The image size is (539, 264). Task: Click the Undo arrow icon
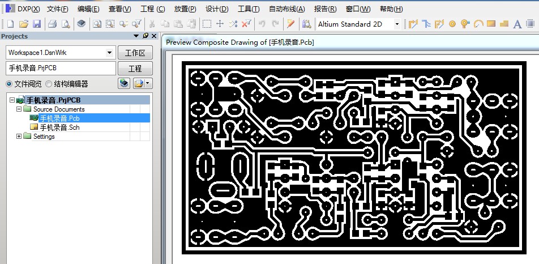click(262, 24)
